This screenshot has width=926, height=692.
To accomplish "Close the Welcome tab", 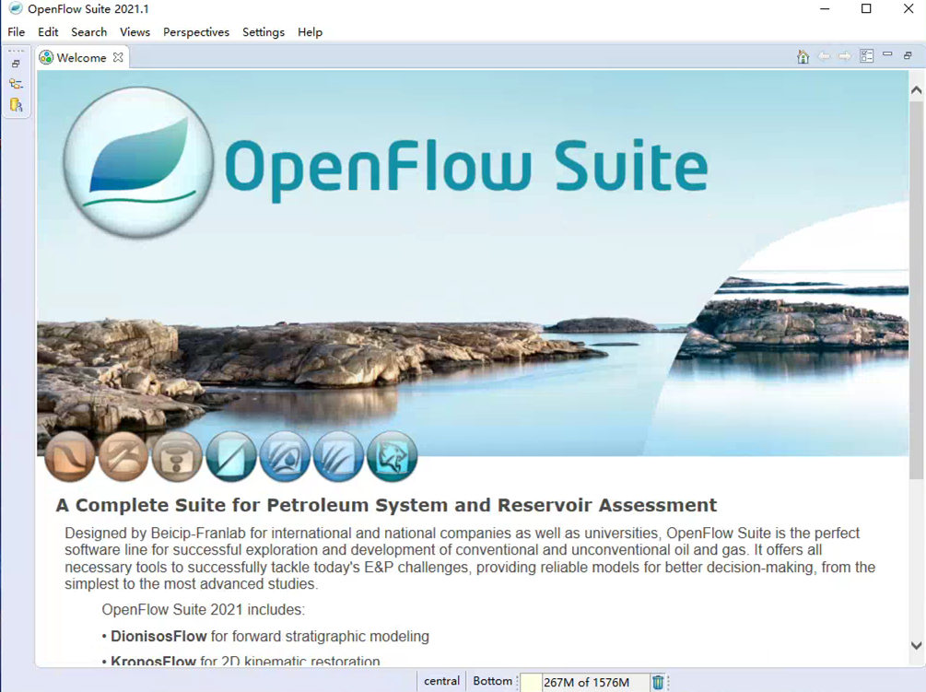I will point(118,57).
